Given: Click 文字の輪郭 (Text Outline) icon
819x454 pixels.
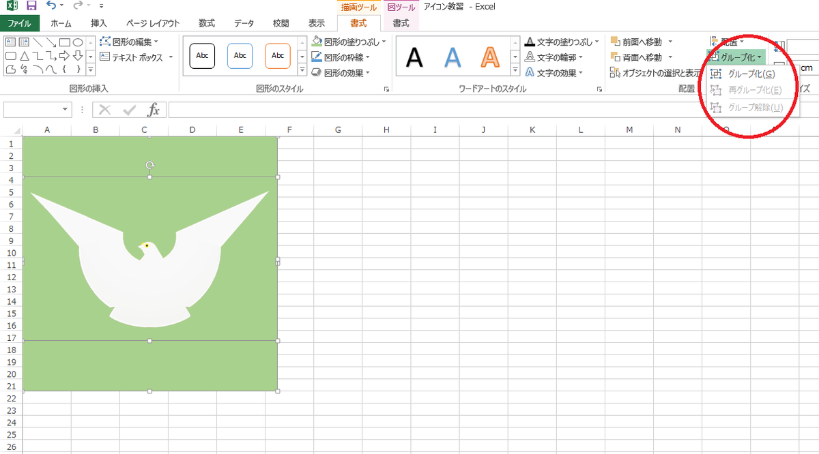Looking at the screenshot, I should (x=531, y=57).
